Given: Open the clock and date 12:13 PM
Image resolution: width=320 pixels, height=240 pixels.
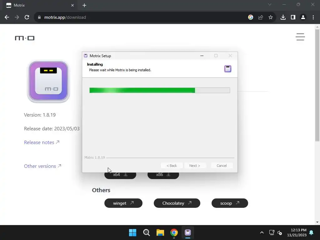Looking at the screenshot, I should coord(297,232).
